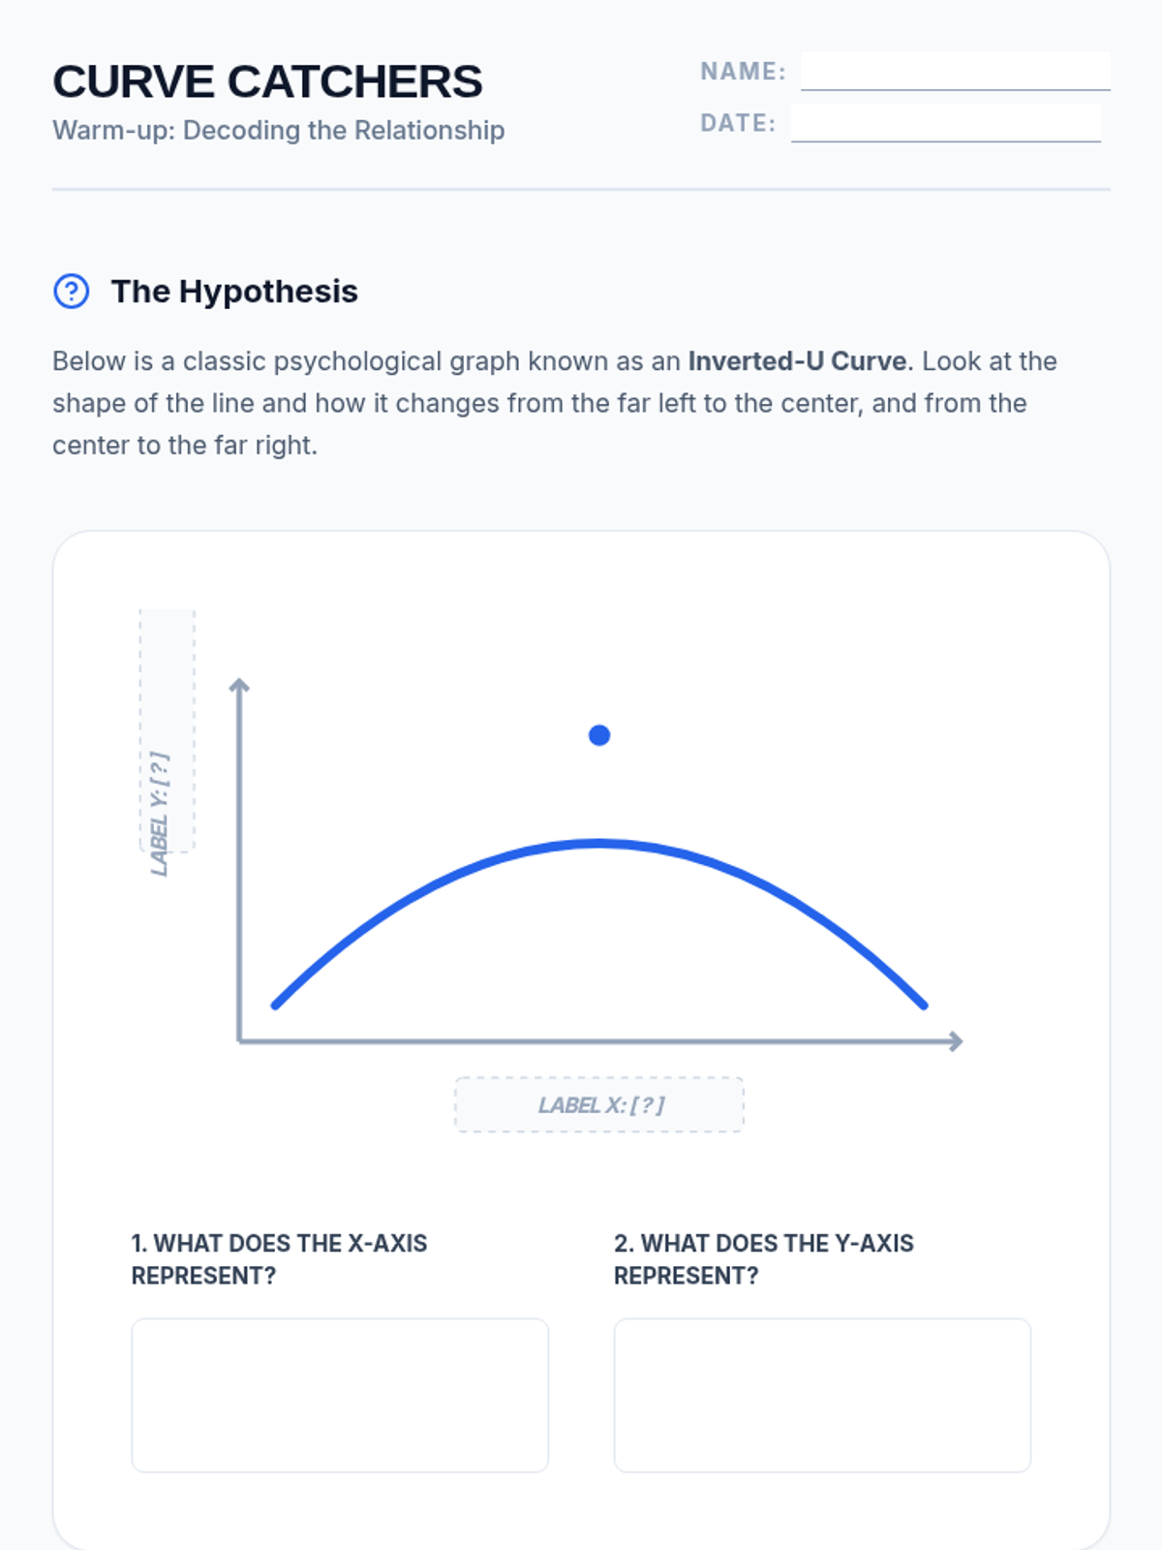Click the upward arrowhead of the vertical axis
Screen dimensions: 1162x1550
click(x=239, y=686)
